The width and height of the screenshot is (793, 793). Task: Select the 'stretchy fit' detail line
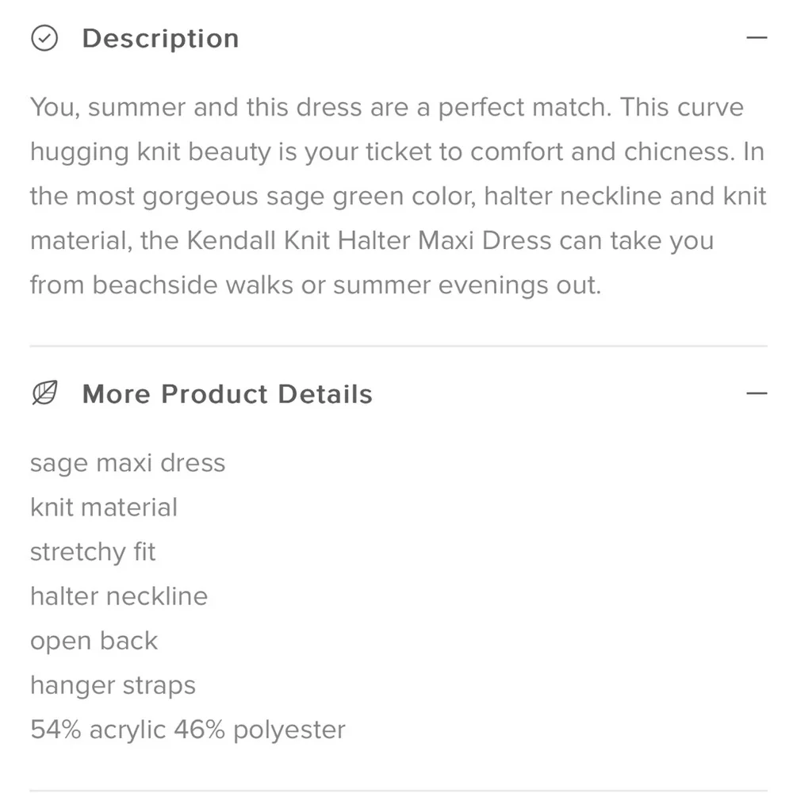point(93,552)
